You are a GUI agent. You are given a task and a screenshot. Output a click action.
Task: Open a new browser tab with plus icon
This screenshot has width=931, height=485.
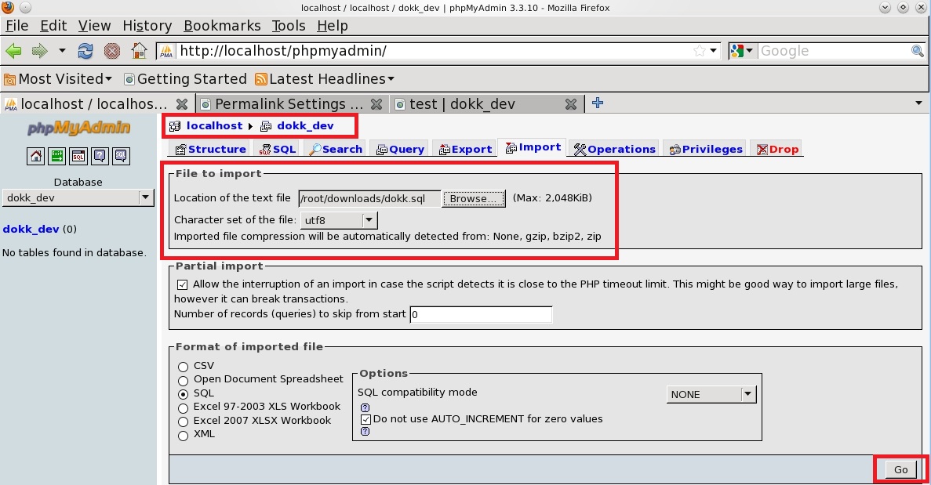tap(598, 103)
